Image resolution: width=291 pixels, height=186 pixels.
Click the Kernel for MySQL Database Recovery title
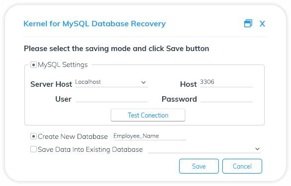pos(95,24)
